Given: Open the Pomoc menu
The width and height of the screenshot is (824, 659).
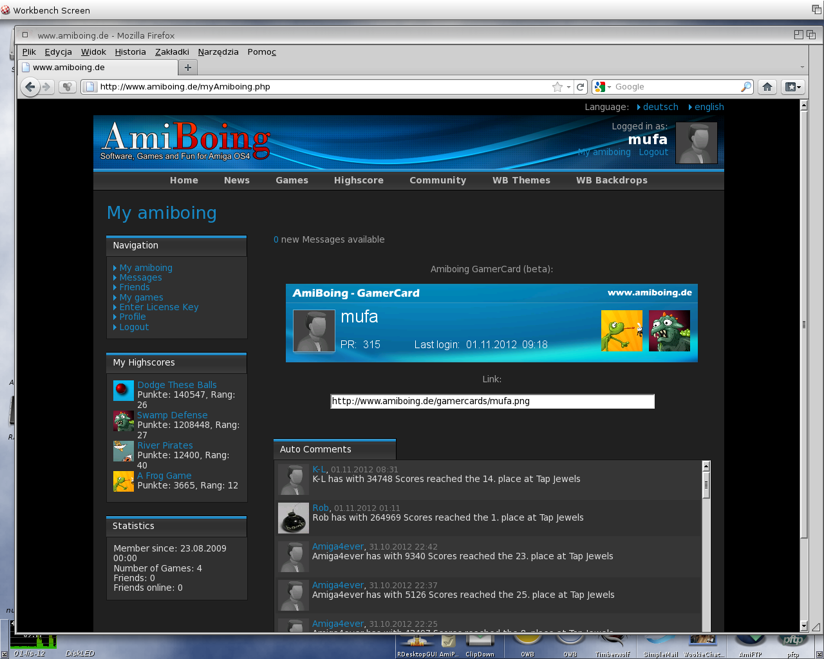Looking at the screenshot, I should [x=262, y=52].
